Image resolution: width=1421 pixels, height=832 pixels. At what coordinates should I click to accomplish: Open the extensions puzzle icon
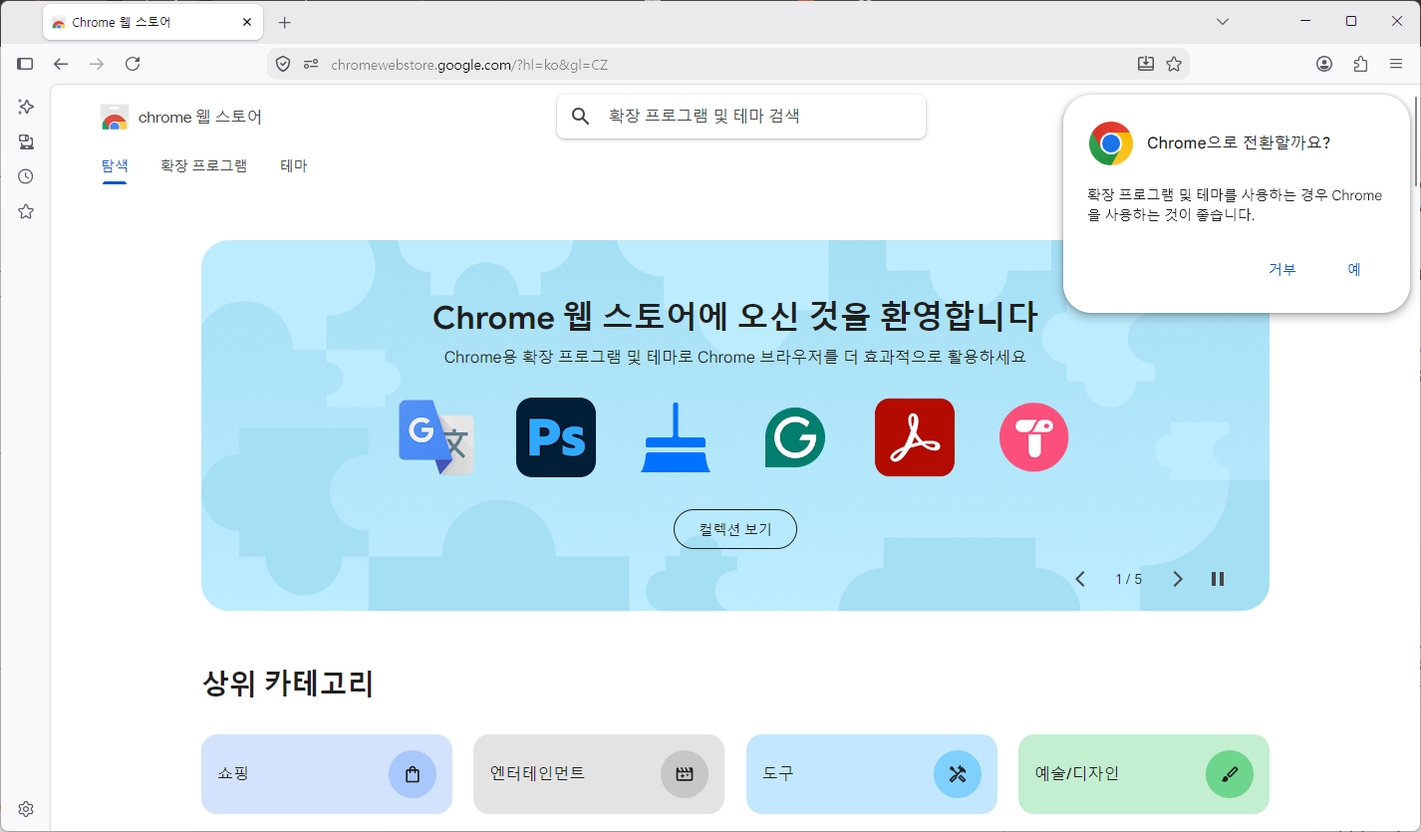[1360, 64]
